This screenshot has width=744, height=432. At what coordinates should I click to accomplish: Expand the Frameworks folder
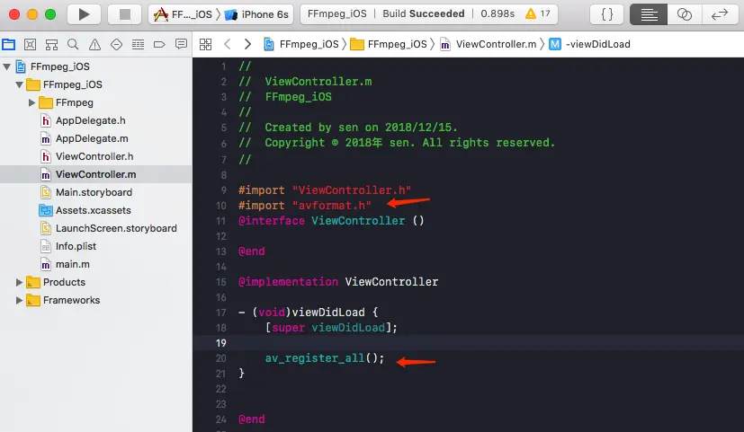(x=19, y=300)
